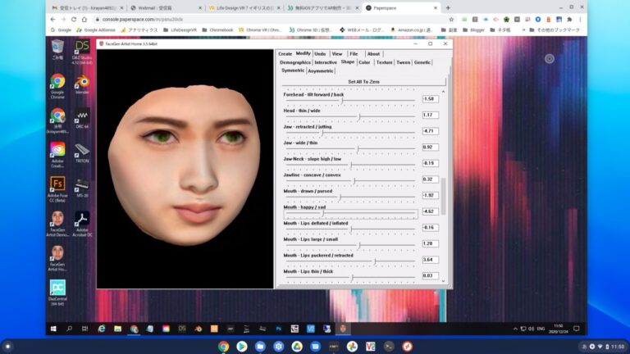Click the Set All To Zero button

click(x=363, y=81)
